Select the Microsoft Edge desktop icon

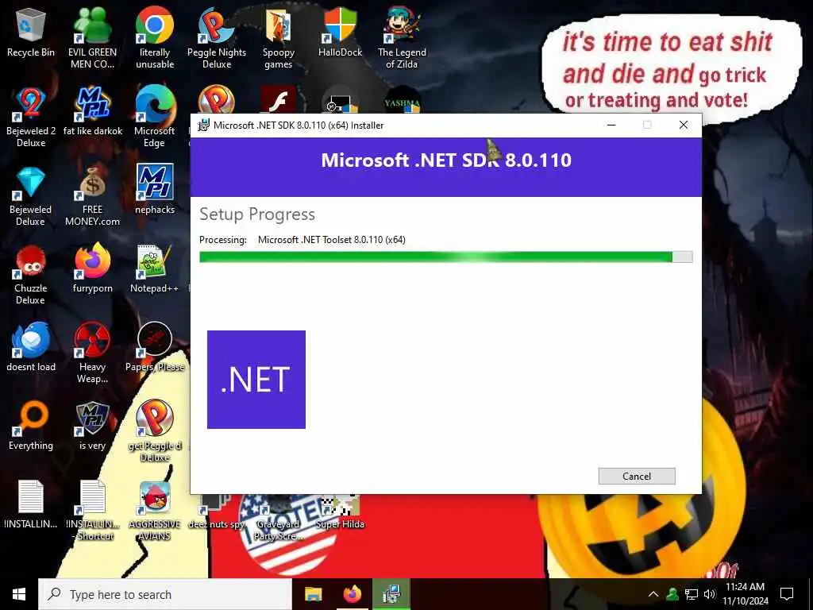pos(155,118)
